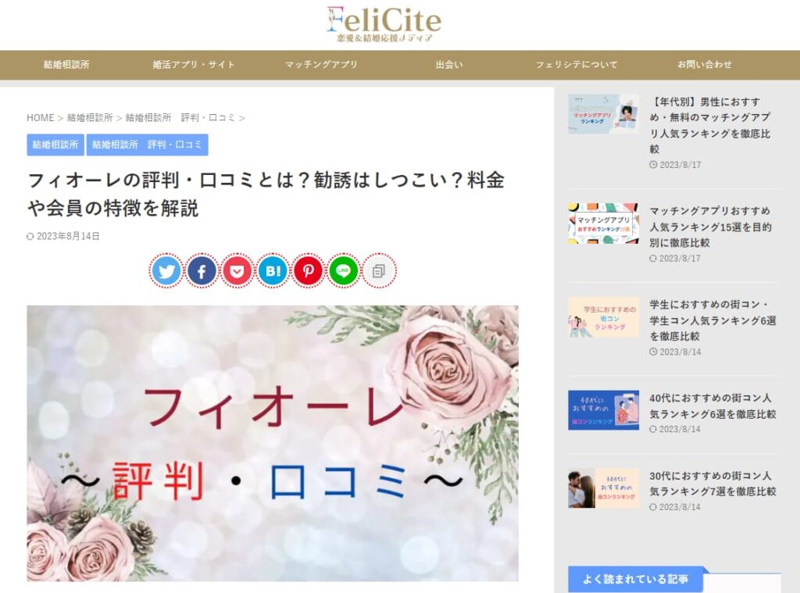The height and width of the screenshot is (593, 800).
Task: Send the article via the LINE icon
Action: point(344,270)
